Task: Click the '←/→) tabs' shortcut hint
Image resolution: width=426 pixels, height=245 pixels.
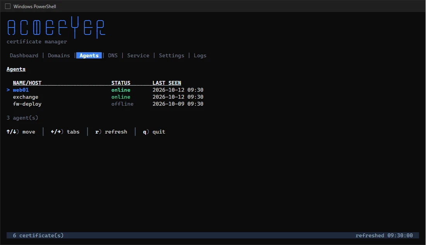Action: (x=65, y=132)
